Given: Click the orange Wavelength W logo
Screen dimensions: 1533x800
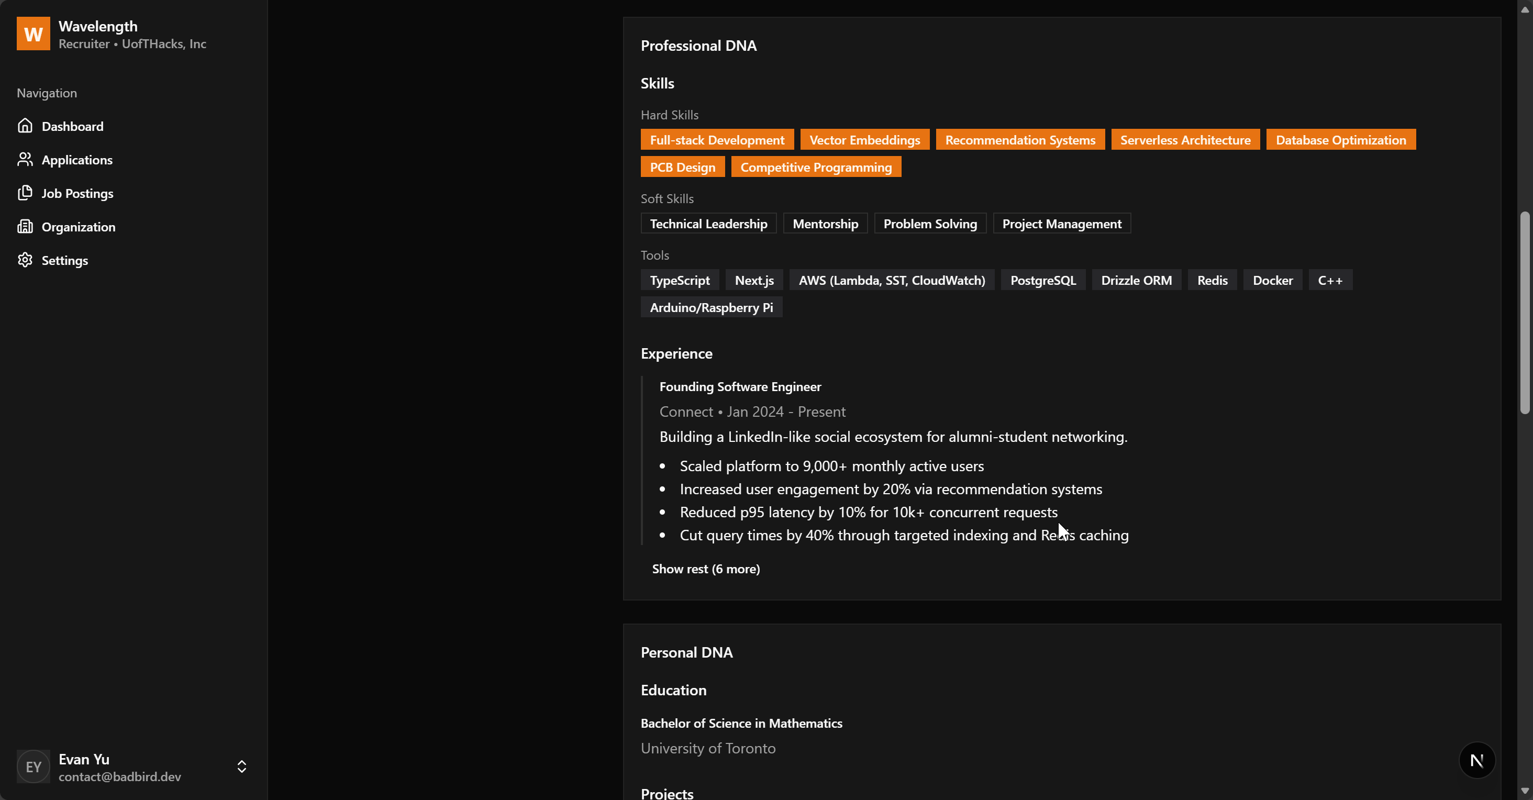Looking at the screenshot, I should (34, 34).
